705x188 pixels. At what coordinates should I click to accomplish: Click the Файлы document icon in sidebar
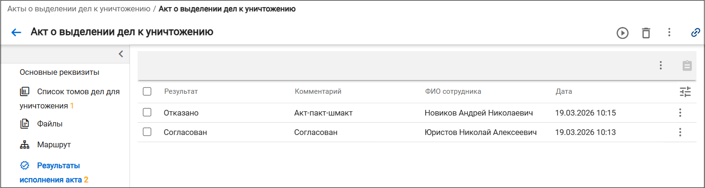[x=25, y=124]
